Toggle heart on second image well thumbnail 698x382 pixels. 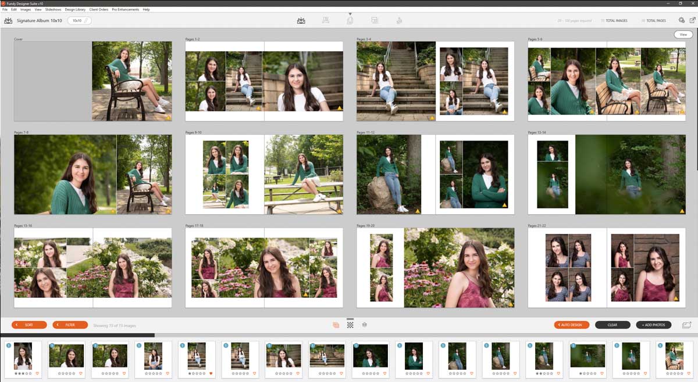point(81,373)
